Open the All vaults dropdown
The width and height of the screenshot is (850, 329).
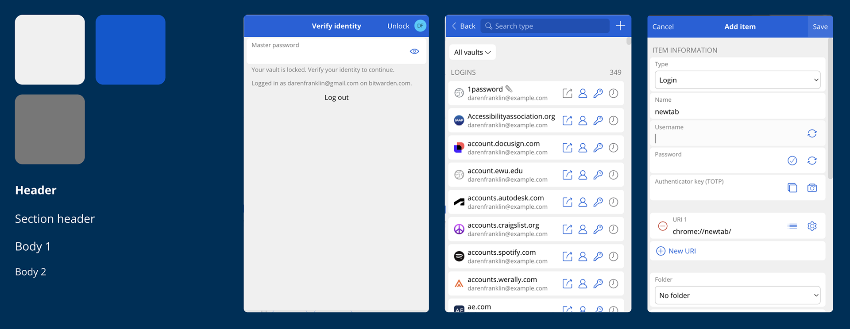[472, 52]
